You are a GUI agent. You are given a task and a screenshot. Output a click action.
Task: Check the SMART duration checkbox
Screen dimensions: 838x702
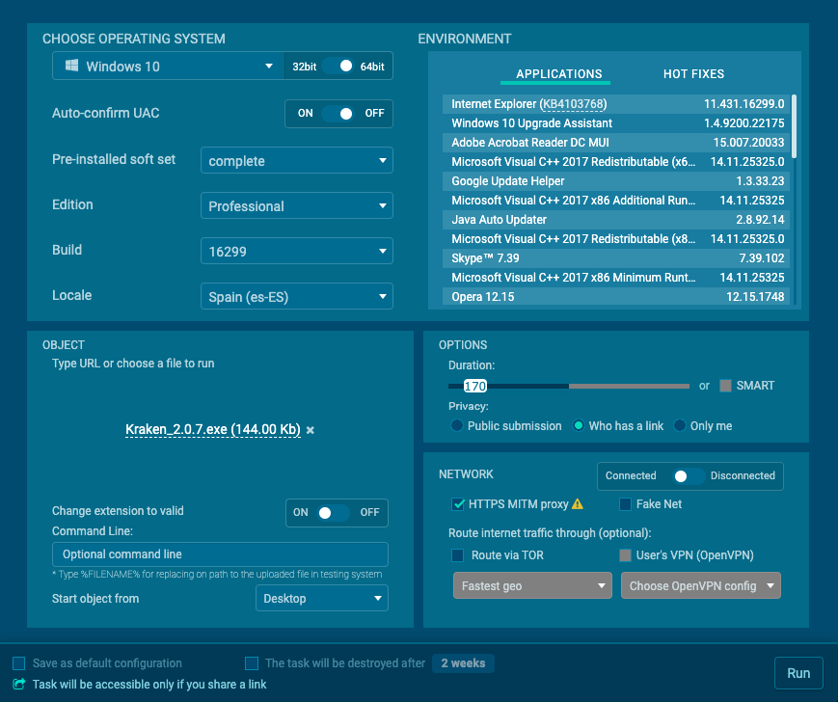pyautogui.click(x=725, y=386)
